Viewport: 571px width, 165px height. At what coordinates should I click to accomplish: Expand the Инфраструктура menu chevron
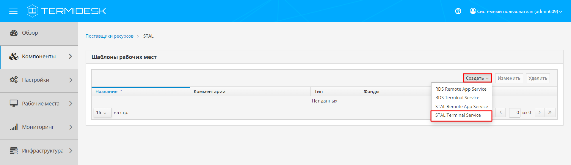70,150
